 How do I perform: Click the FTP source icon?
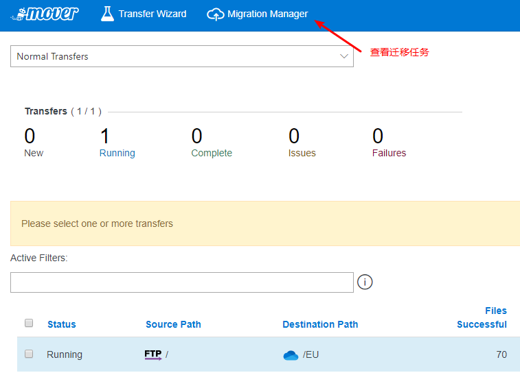153,354
